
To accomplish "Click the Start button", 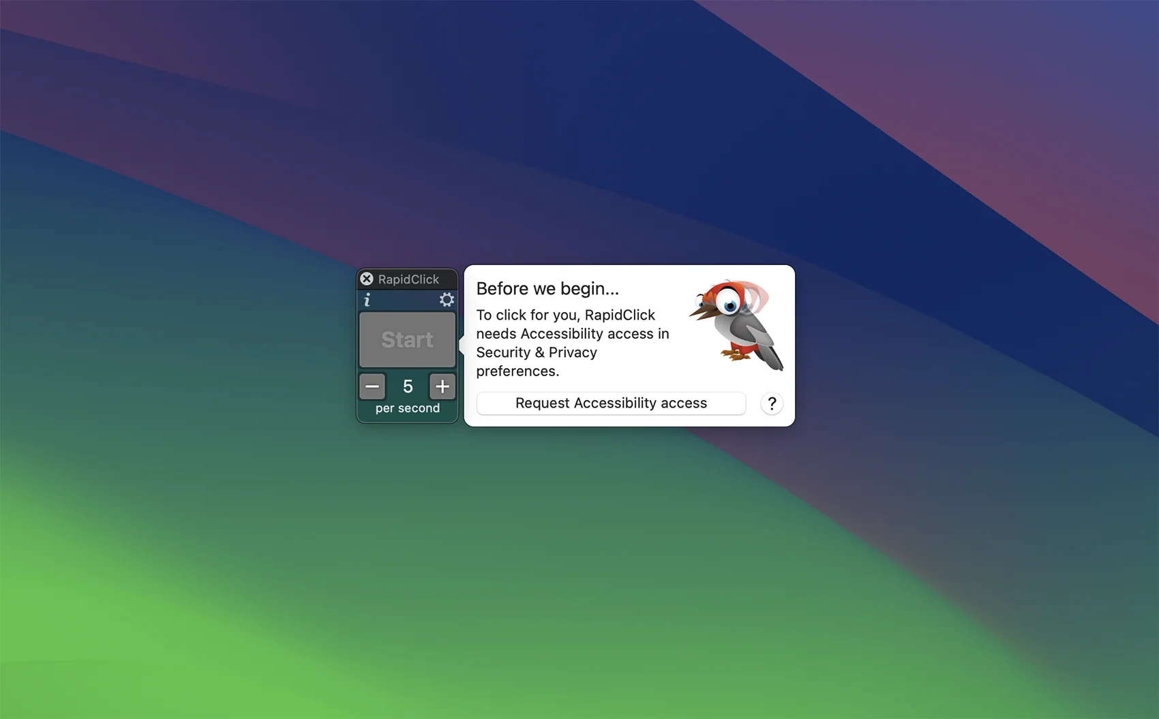I will 407,339.
